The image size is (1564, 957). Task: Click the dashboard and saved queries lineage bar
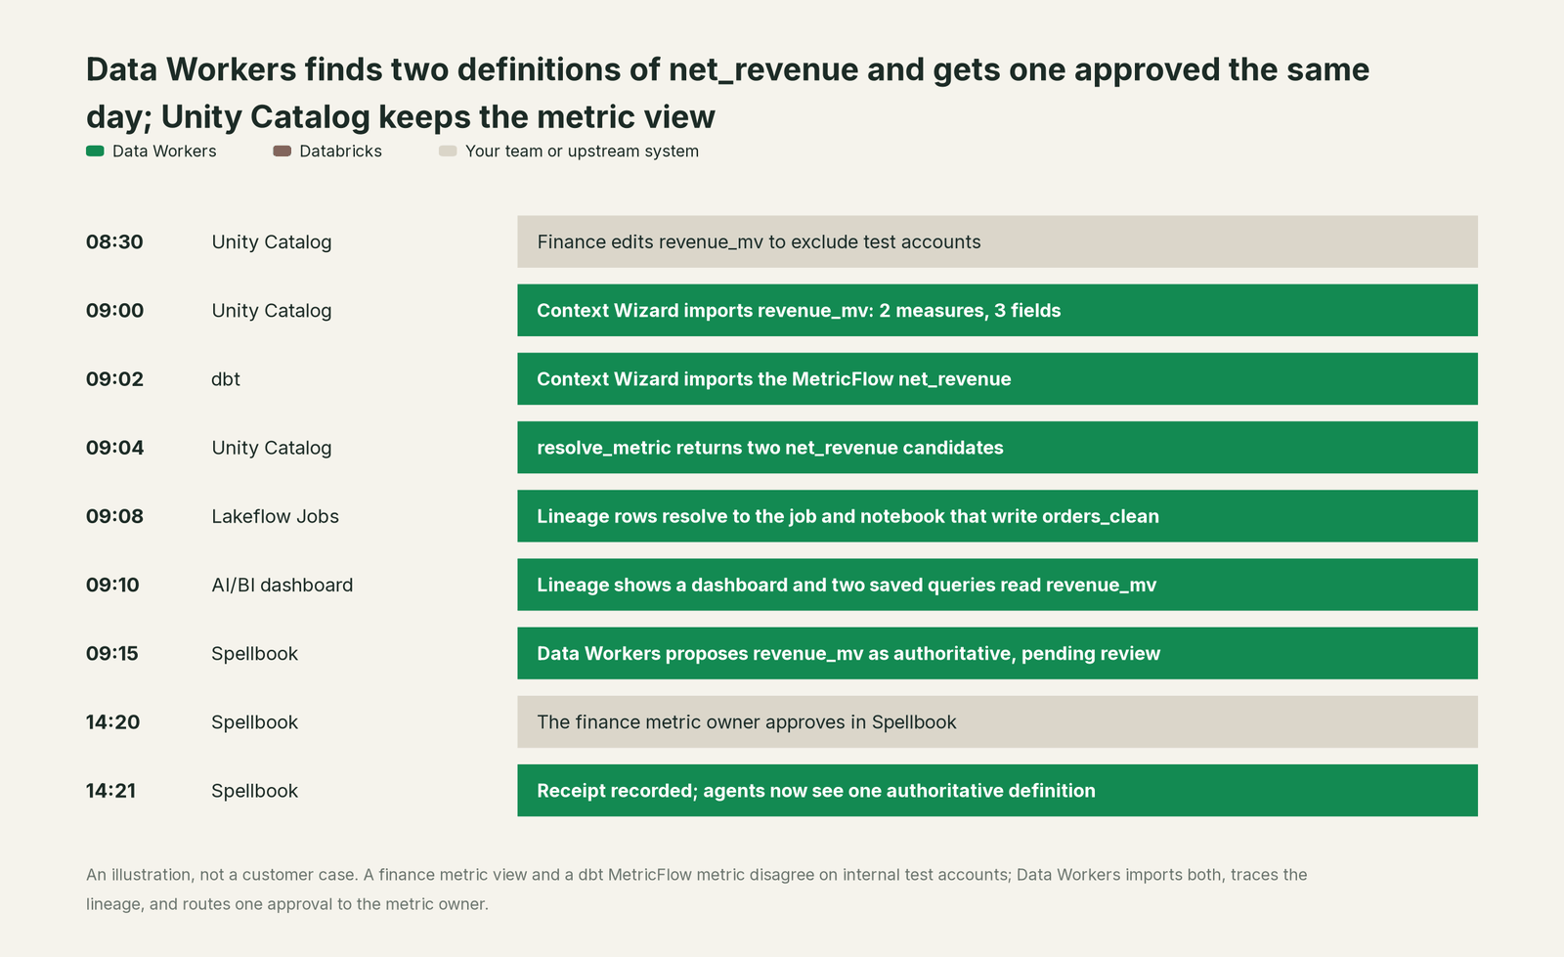[997, 585]
